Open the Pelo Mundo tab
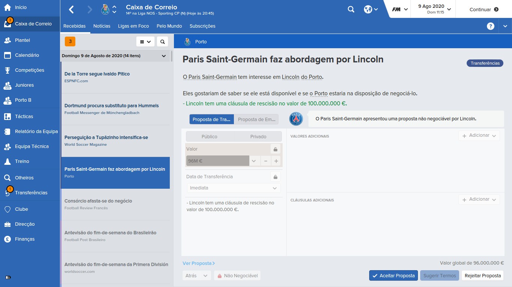 pos(169,26)
